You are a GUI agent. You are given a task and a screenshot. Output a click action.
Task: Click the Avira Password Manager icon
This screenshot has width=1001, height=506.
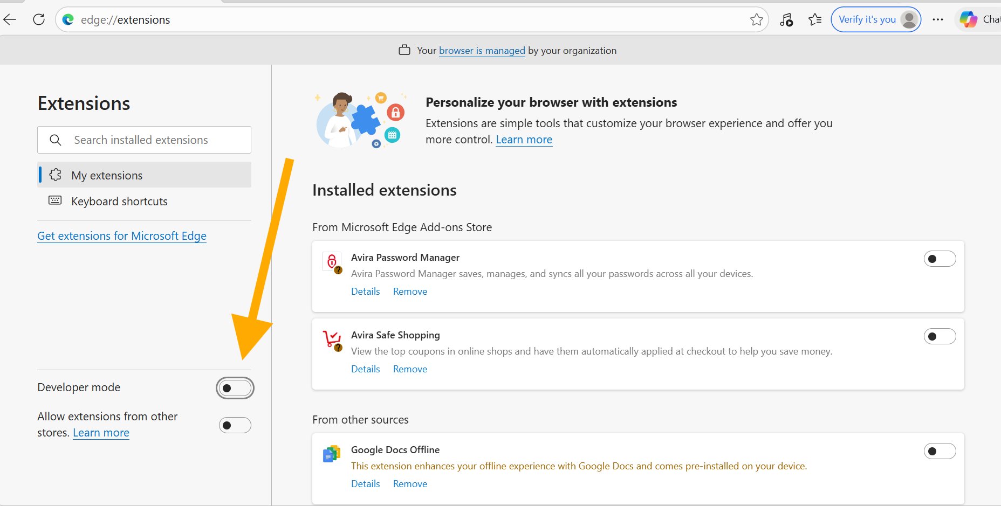point(332,262)
